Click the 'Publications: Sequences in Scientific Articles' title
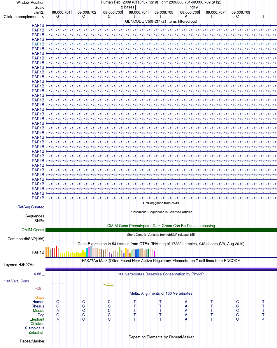The height and width of the screenshot is (348, 277). point(161,212)
